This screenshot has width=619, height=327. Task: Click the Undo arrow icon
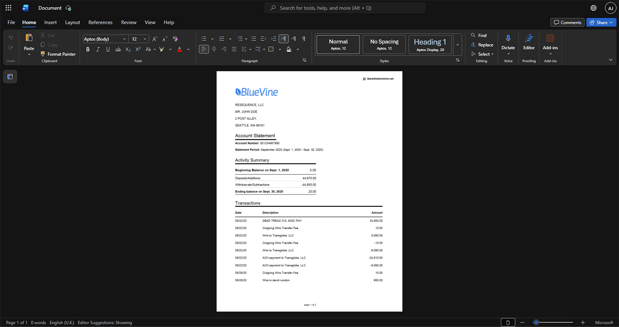pos(11,37)
